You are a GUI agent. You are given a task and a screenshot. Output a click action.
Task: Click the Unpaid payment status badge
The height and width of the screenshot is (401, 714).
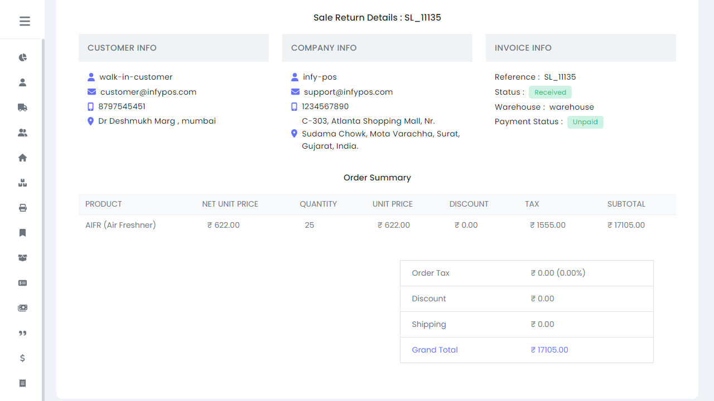click(585, 122)
